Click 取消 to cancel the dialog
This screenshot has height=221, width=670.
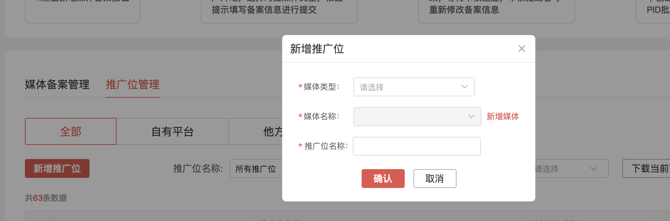435,179
